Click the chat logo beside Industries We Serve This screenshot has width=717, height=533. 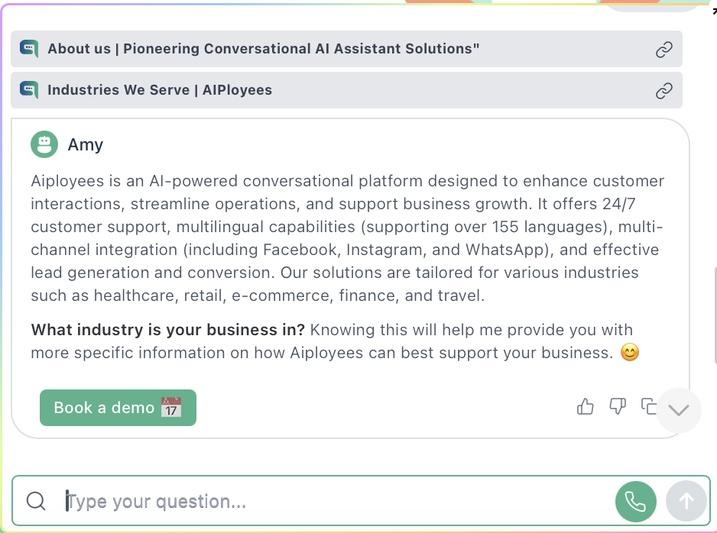(29, 90)
